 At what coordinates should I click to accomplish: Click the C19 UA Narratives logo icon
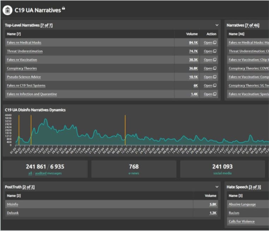click(7, 10)
